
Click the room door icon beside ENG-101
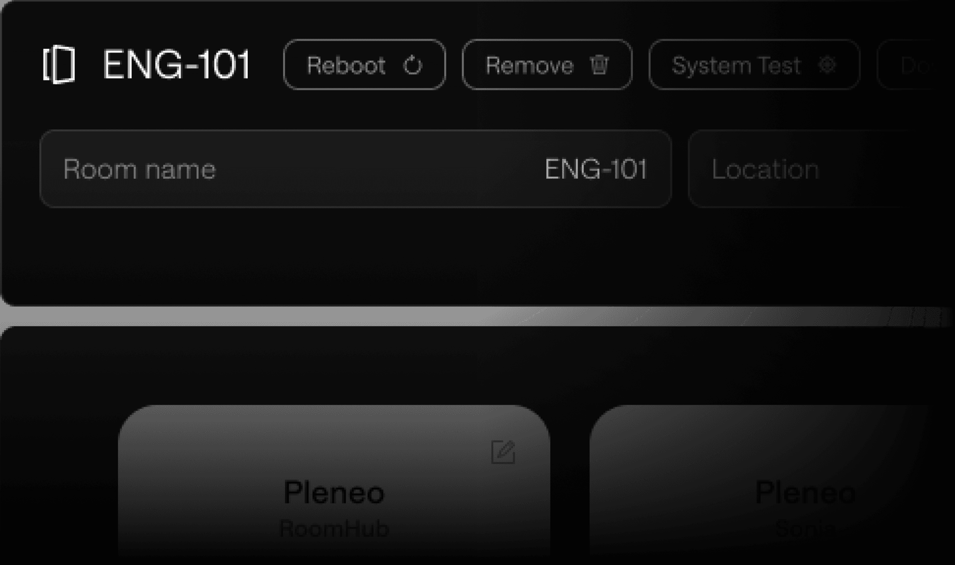click(59, 64)
